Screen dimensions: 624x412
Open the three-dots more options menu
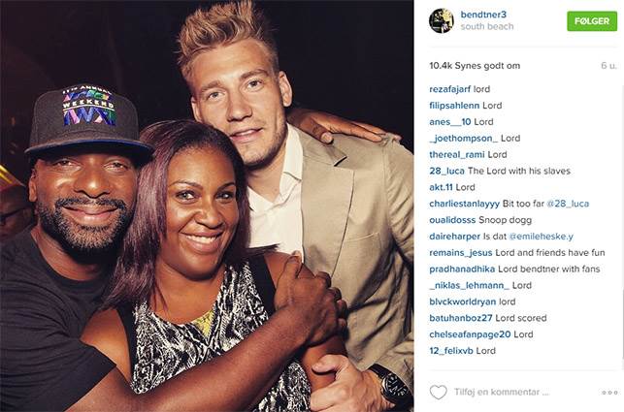(609, 393)
